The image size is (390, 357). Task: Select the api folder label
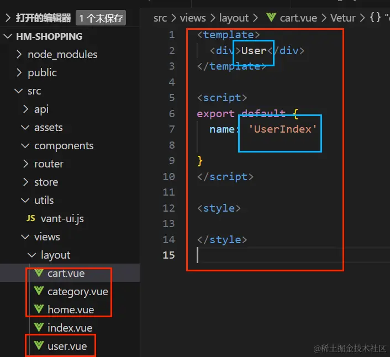pos(41,109)
